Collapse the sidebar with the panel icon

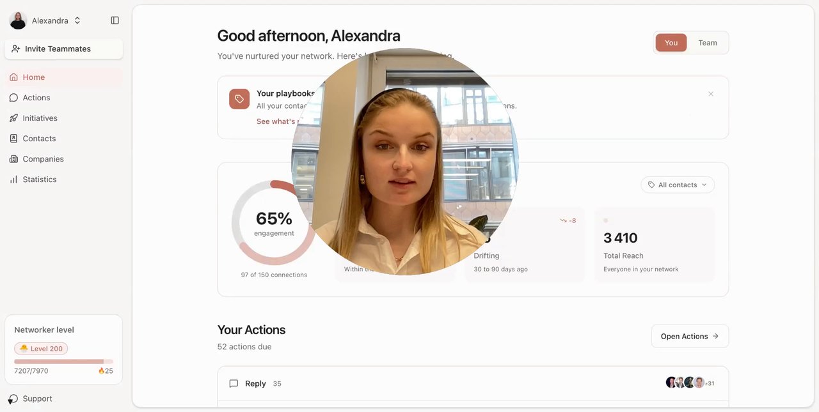point(115,20)
